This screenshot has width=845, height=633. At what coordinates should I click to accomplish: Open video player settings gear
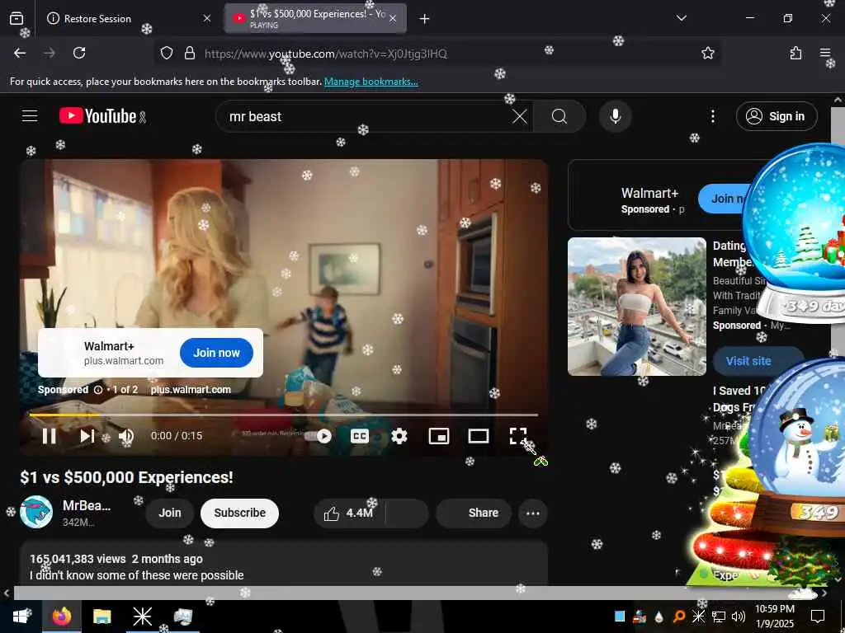click(399, 436)
